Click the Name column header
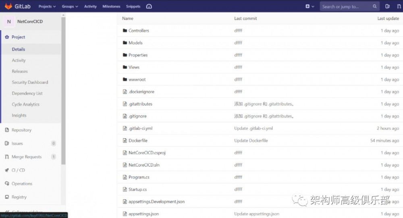 tap(128, 19)
